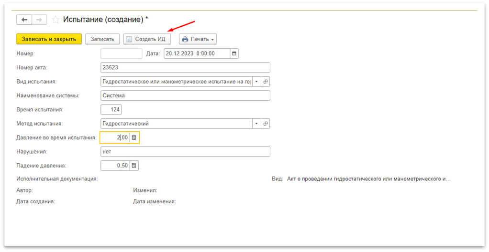Screen dimensions: 489x252
Task: Click the back navigation arrow
Action: click(24, 20)
